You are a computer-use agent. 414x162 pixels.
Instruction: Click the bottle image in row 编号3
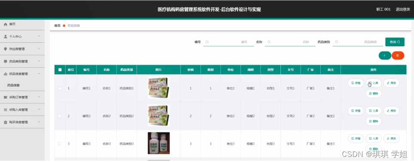click(158, 143)
